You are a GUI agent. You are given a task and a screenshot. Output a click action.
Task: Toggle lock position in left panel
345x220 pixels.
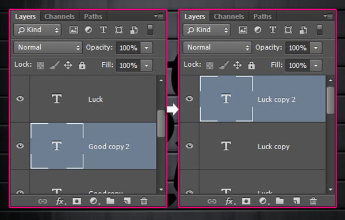(68, 65)
